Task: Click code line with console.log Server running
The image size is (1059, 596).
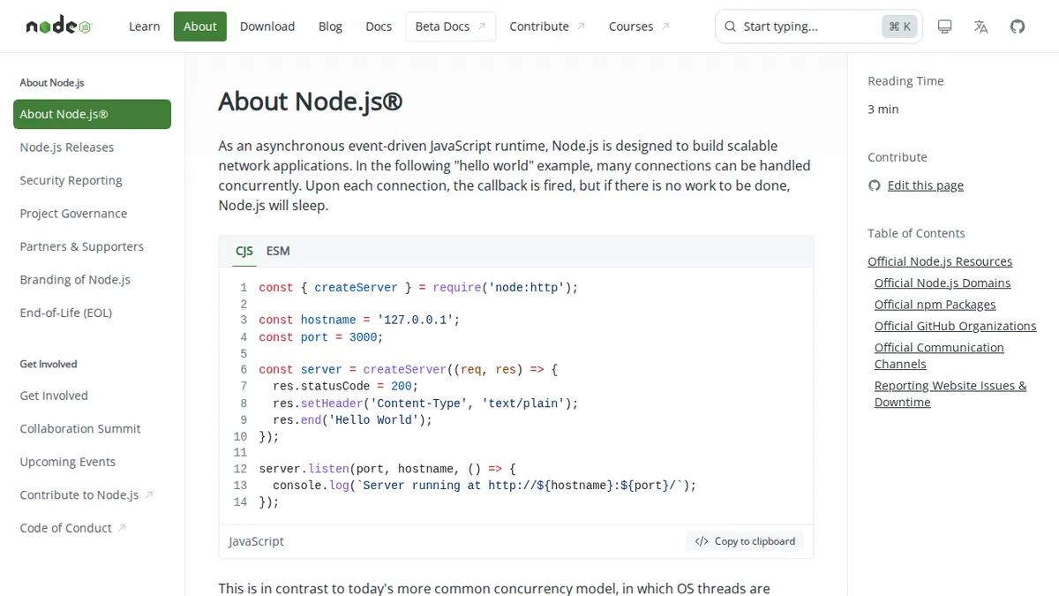Action: [484, 486]
